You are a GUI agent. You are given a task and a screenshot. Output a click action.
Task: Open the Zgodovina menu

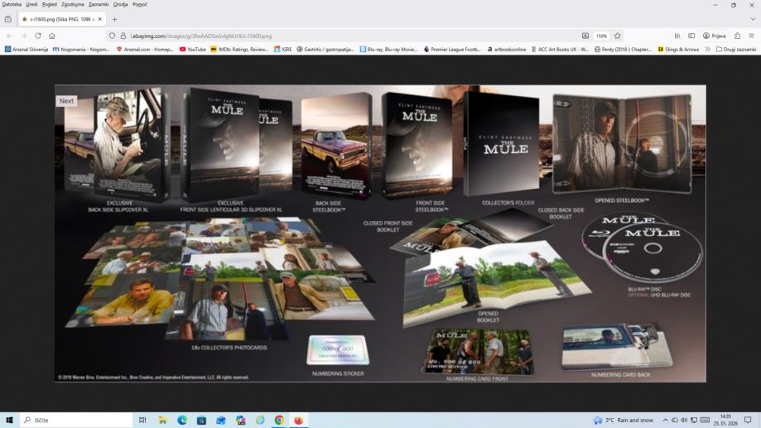click(x=73, y=4)
